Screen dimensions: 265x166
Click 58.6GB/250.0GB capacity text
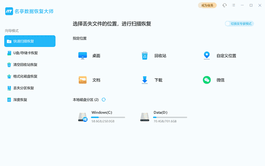(x=103, y=121)
